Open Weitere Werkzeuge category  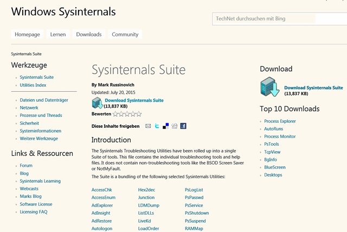pos(38,139)
